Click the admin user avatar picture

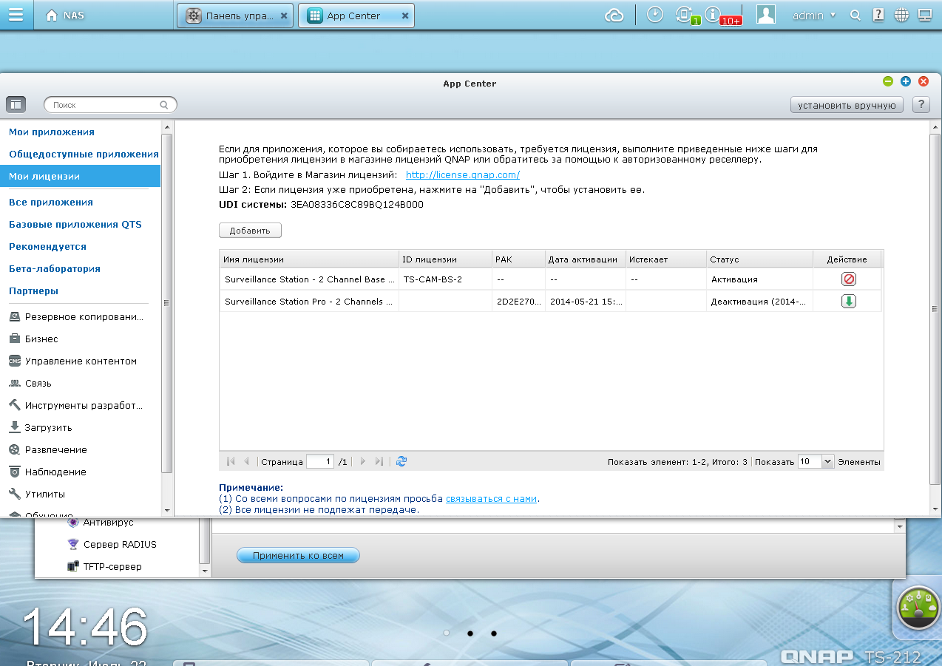(x=766, y=15)
